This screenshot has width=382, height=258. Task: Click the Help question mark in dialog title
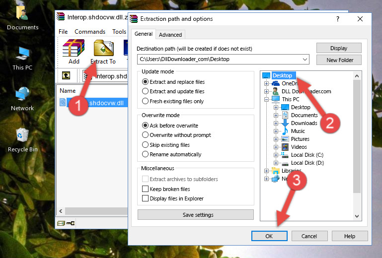[338, 19]
